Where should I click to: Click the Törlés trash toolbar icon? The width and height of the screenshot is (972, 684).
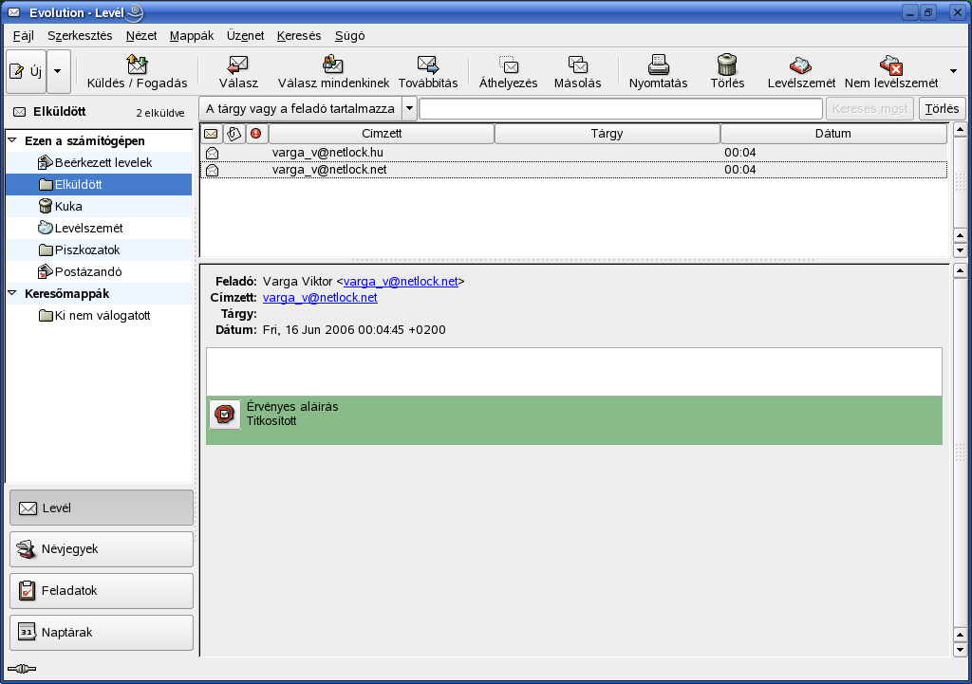[x=726, y=64]
